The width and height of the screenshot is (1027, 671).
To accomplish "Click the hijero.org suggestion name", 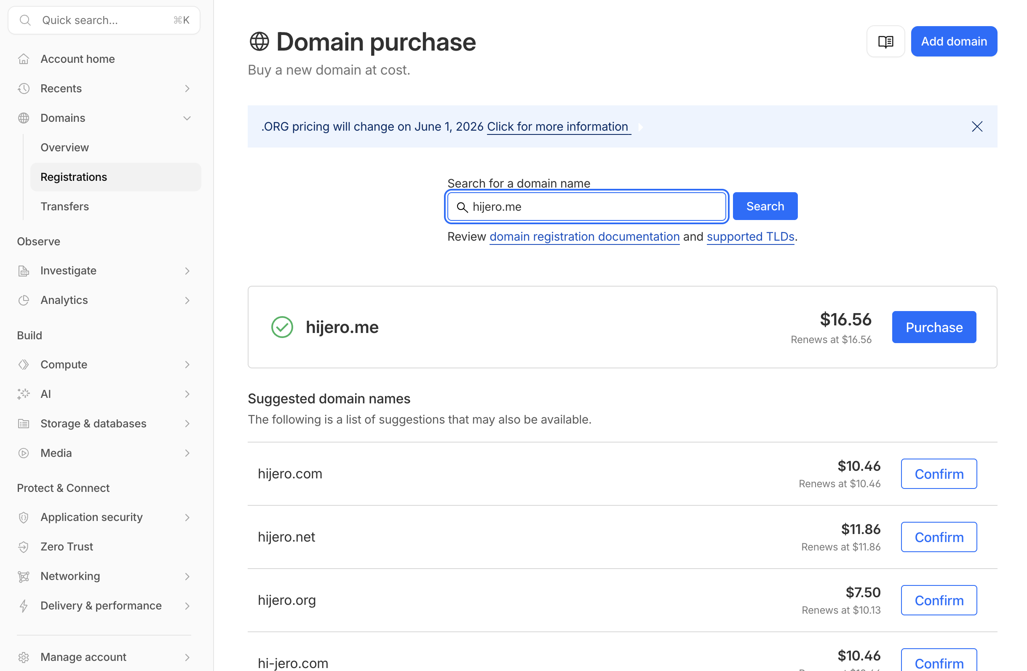I will point(287,601).
